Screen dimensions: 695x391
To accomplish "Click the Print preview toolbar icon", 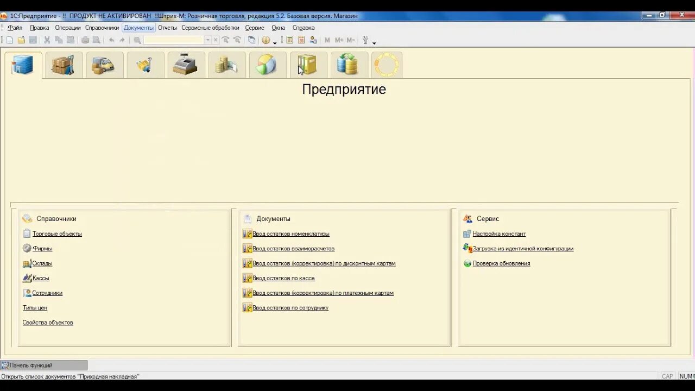I will pyautogui.click(x=97, y=40).
